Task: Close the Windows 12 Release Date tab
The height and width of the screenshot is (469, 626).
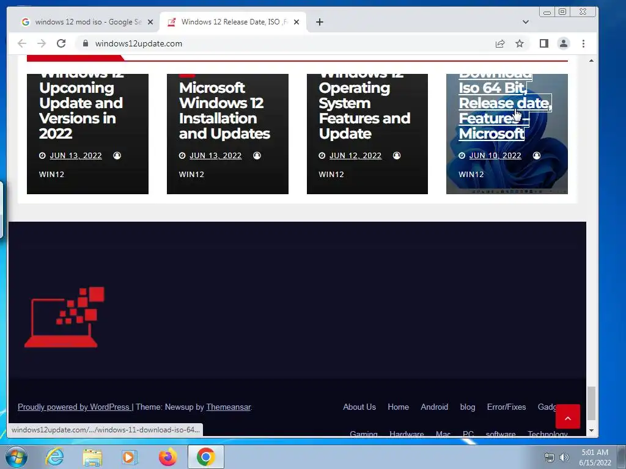Action: click(x=296, y=22)
